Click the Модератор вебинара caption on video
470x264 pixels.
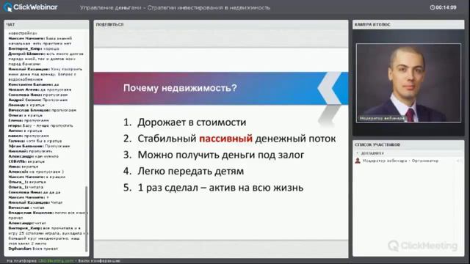tap(382, 118)
